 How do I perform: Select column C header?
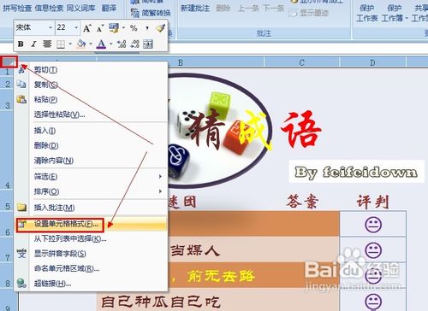(x=302, y=62)
